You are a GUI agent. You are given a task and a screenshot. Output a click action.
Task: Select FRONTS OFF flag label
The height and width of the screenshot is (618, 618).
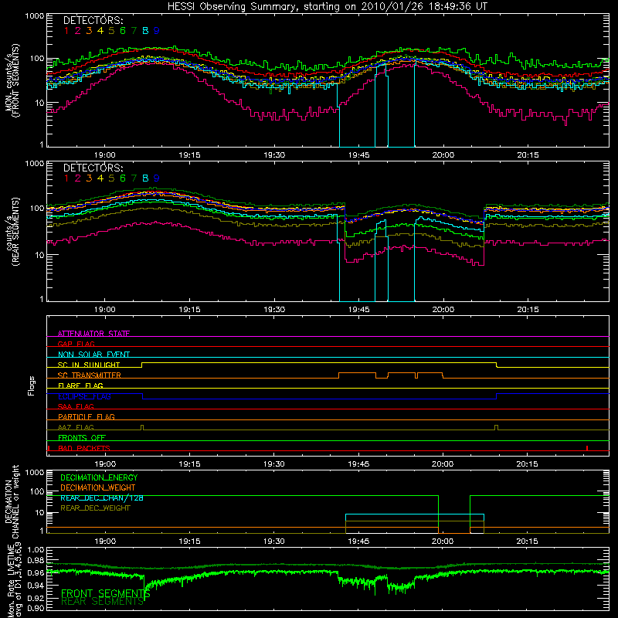[x=82, y=437]
